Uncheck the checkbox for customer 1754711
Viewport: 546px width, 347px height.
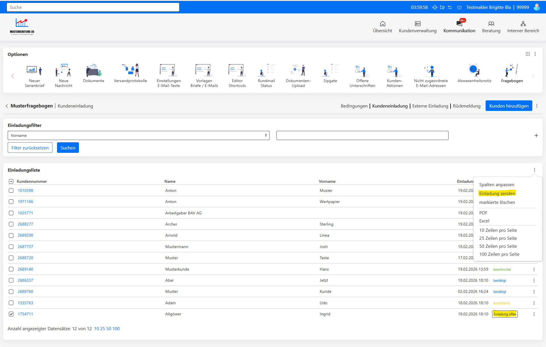pyautogui.click(x=11, y=314)
